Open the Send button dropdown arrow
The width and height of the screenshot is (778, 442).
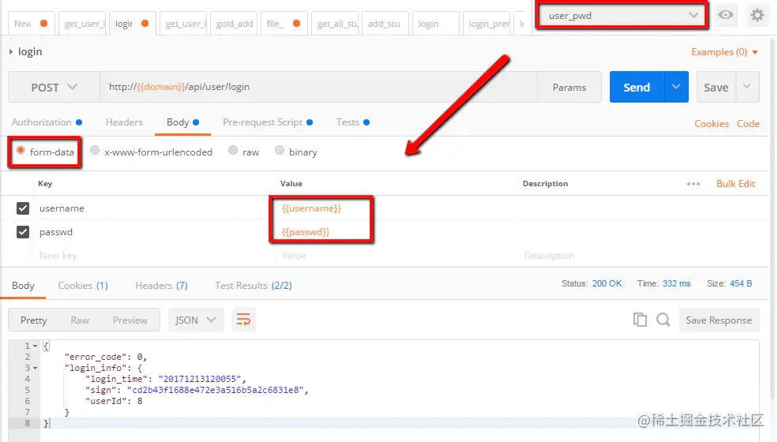tap(676, 87)
